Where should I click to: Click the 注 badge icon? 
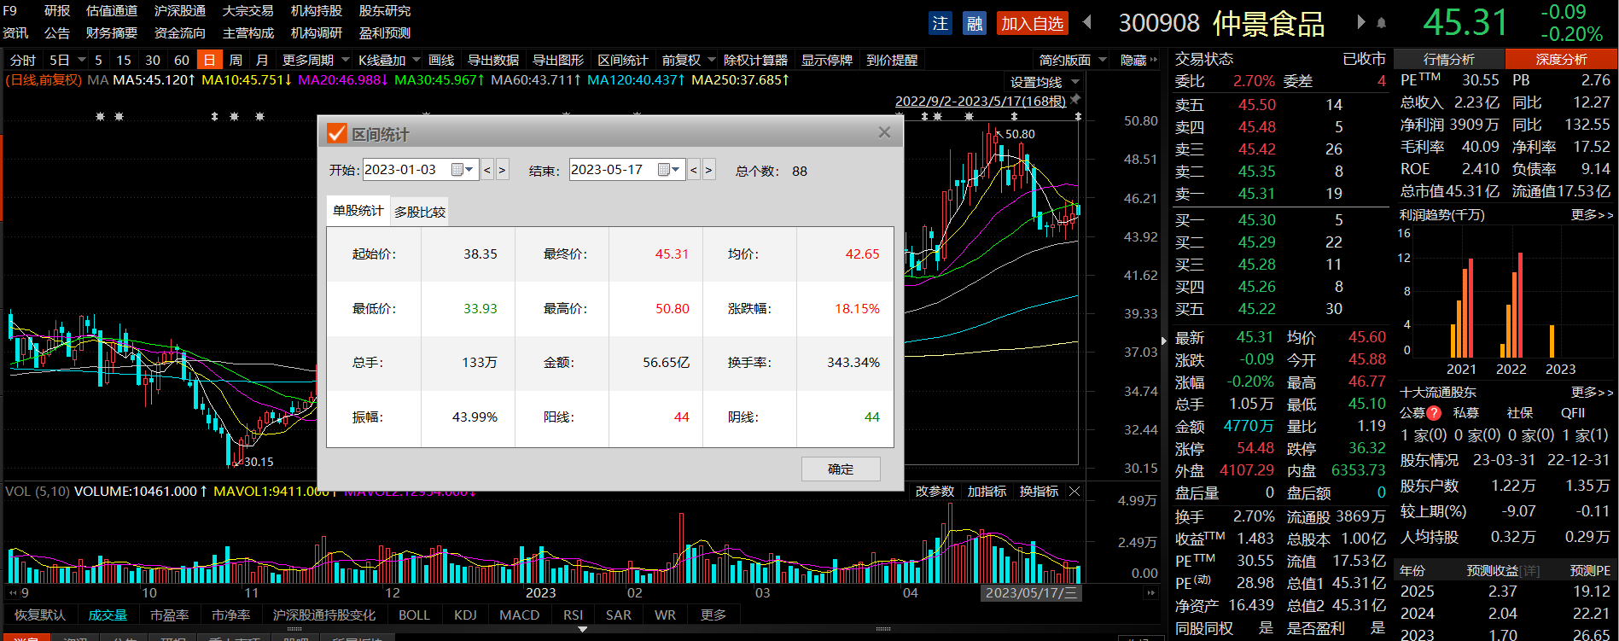pos(940,23)
